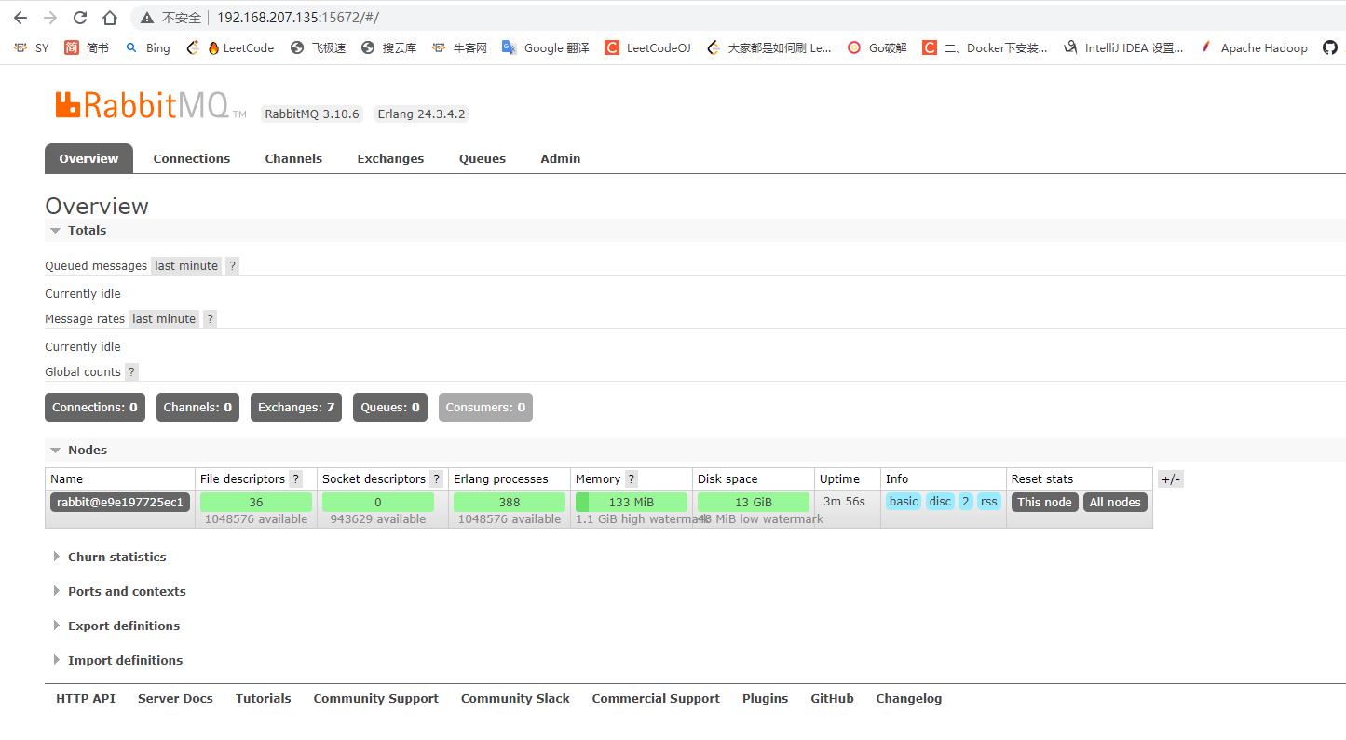Open the 牛客网 bookmark
The height and width of the screenshot is (740, 1346).
(x=459, y=47)
